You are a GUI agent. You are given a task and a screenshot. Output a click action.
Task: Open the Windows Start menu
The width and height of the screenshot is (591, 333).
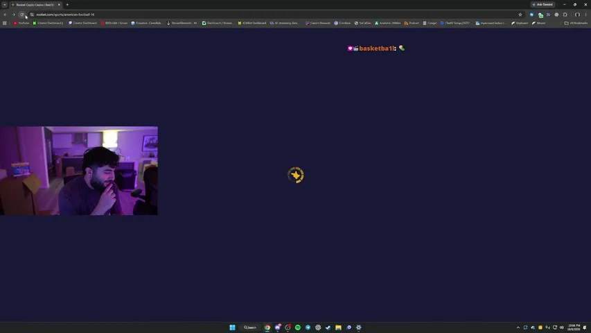tap(232, 327)
